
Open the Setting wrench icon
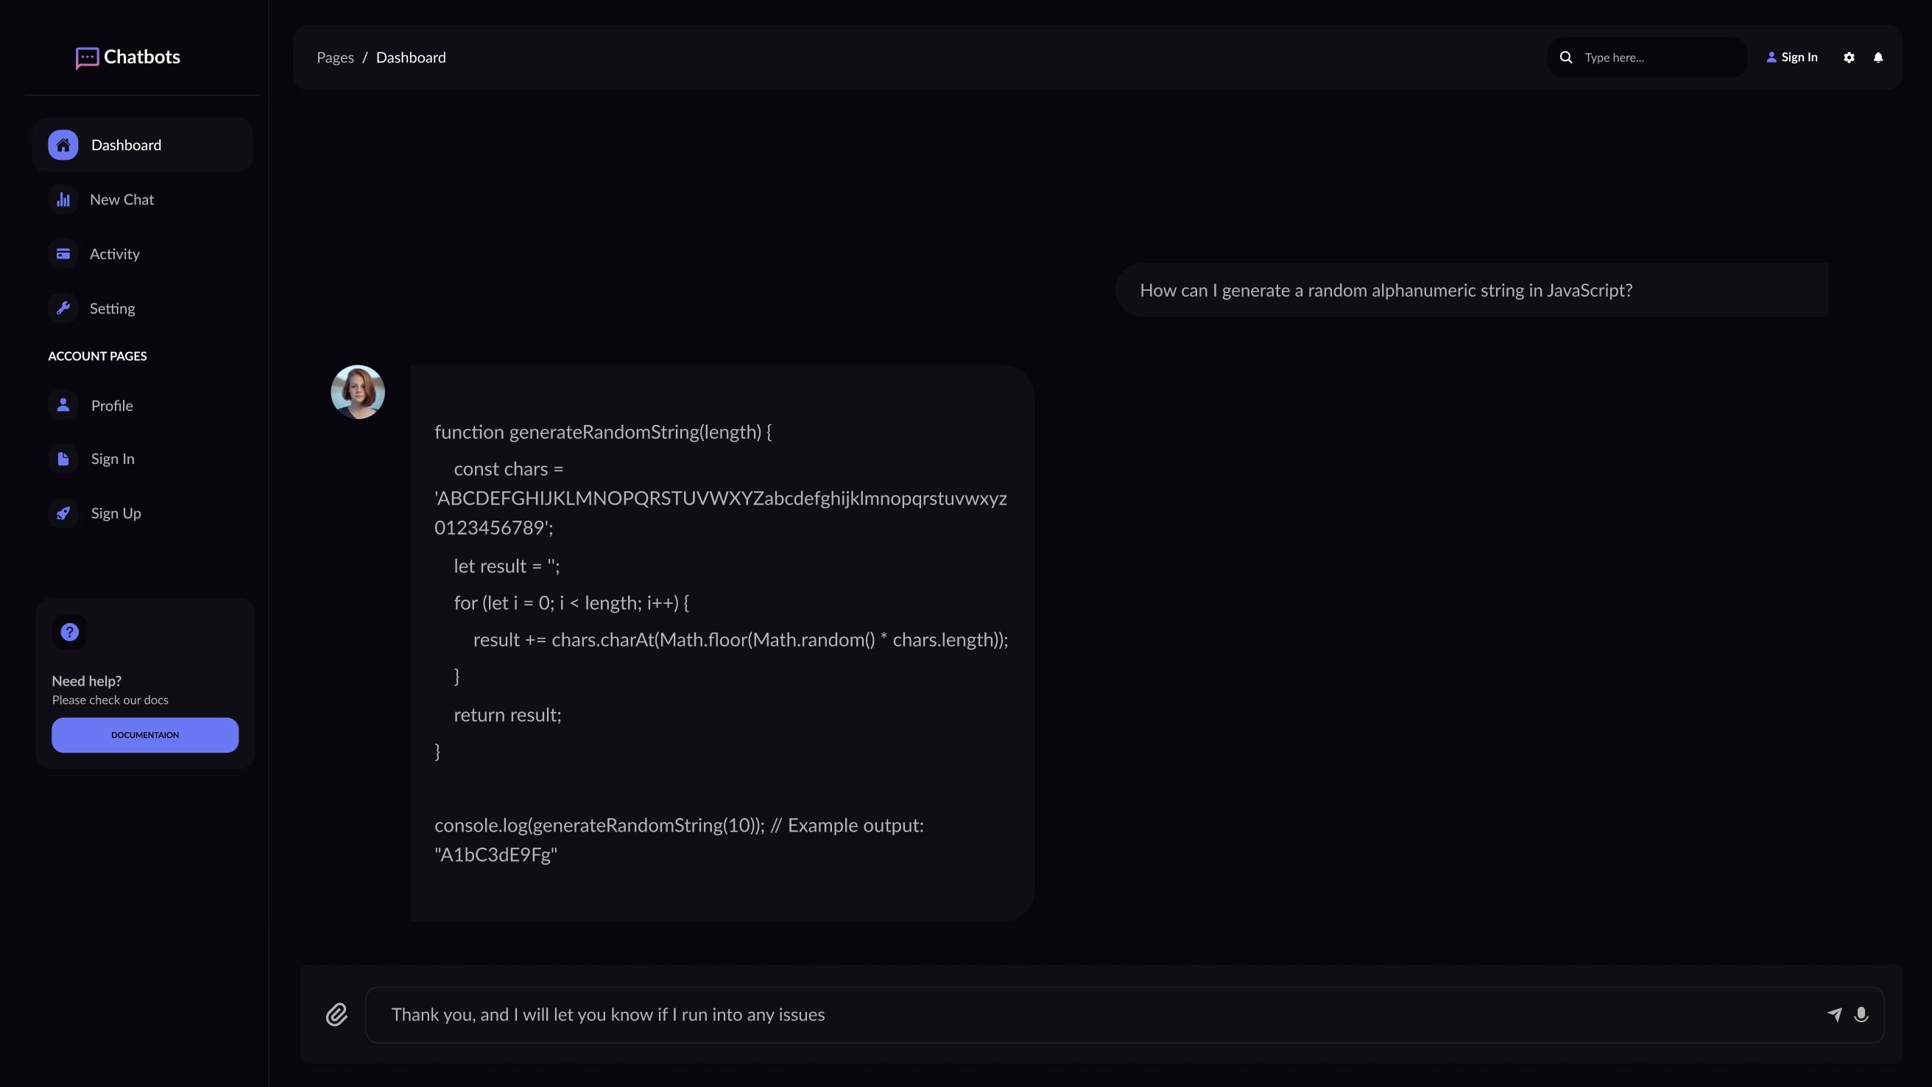click(x=63, y=308)
